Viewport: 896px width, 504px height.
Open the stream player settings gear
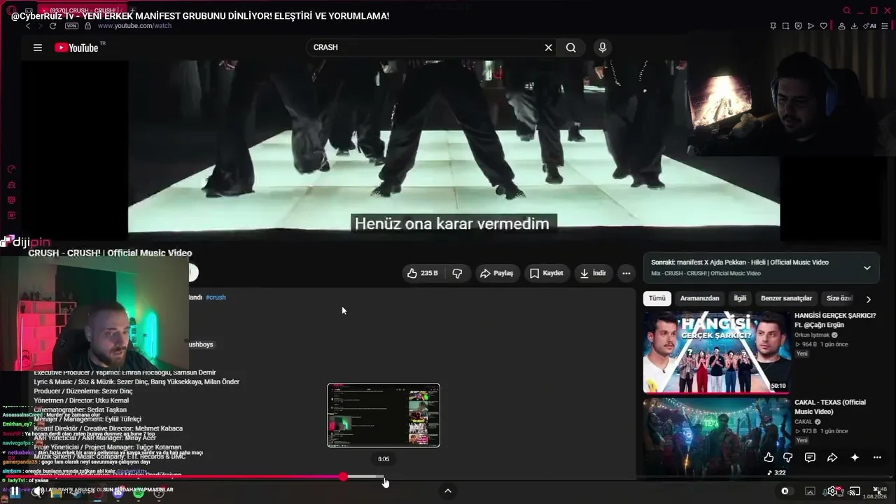point(832,491)
